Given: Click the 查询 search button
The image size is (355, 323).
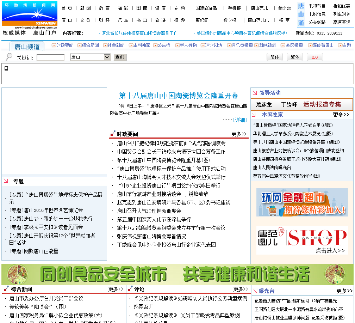Looking at the screenshot, I should 120,57.
